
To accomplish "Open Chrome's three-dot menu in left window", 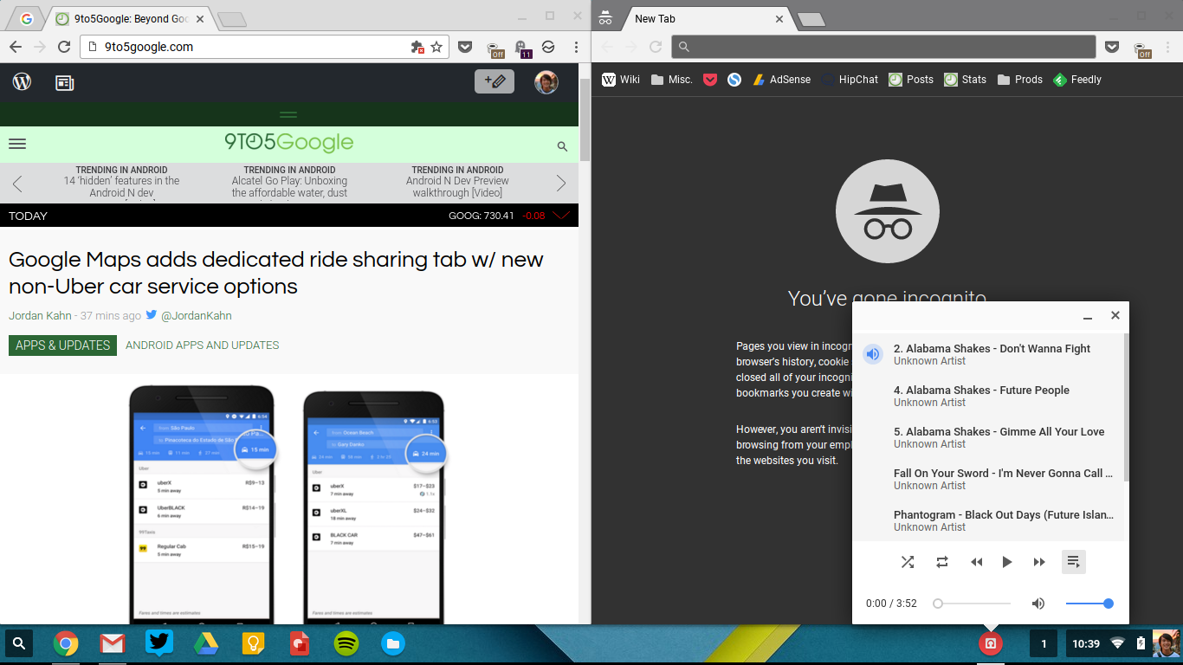I will [576, 47].
